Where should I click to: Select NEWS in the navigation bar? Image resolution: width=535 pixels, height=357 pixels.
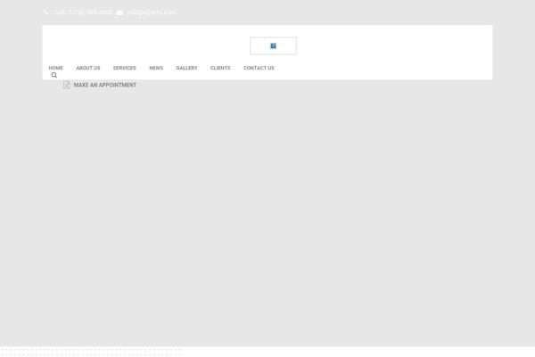156,68
